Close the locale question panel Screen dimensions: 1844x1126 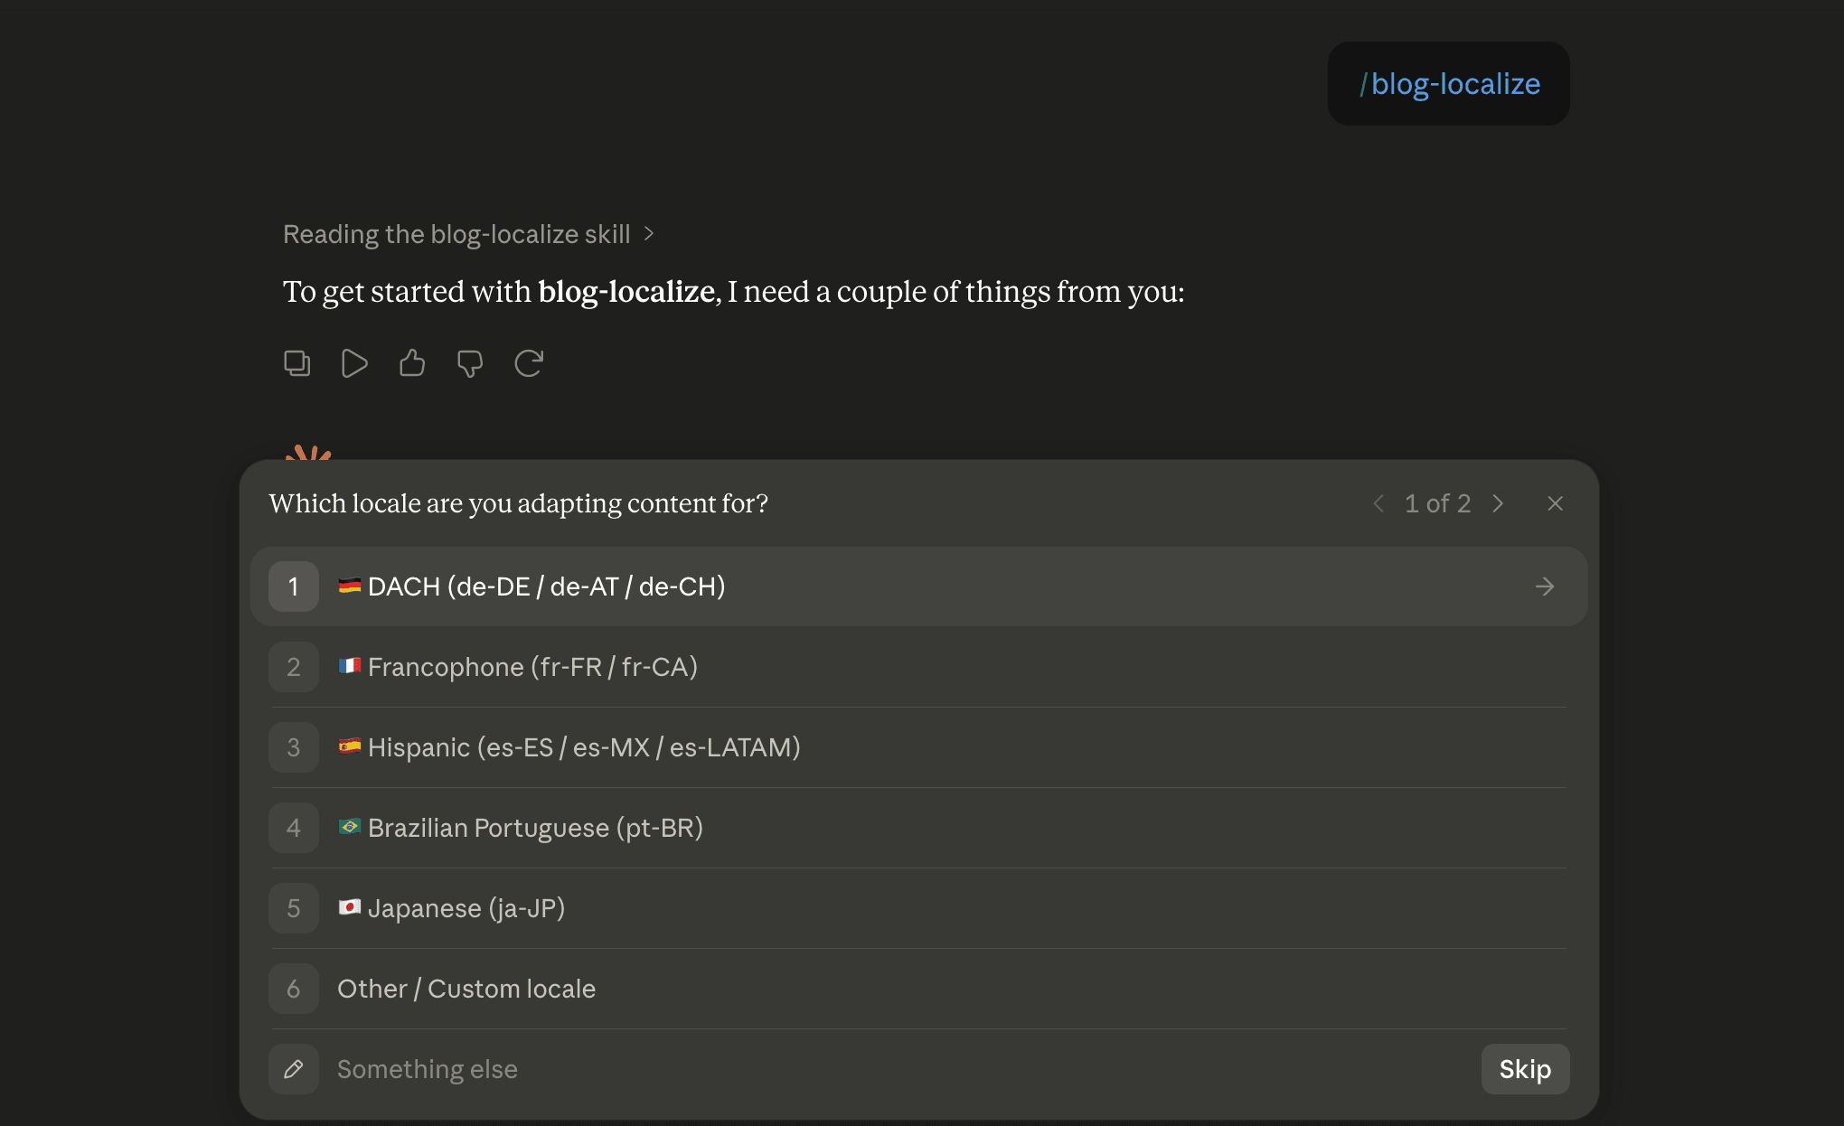(x=1555, y=503)
